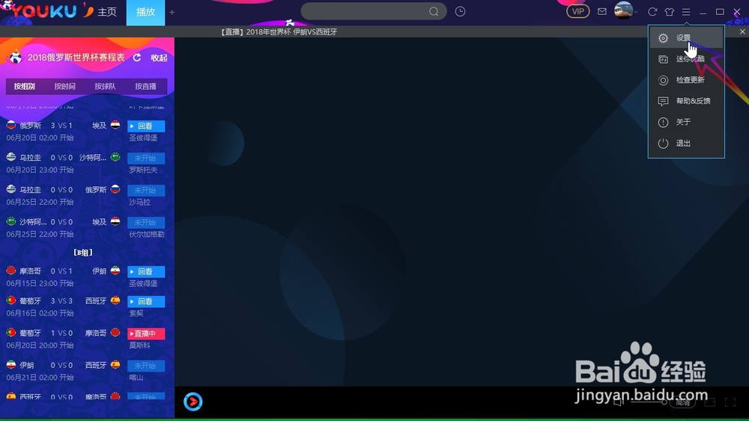Screen dimensions: 749x421
Task: Click Uruguay flag in 06月20日 23:00 row
Action: tap(11, 157)
